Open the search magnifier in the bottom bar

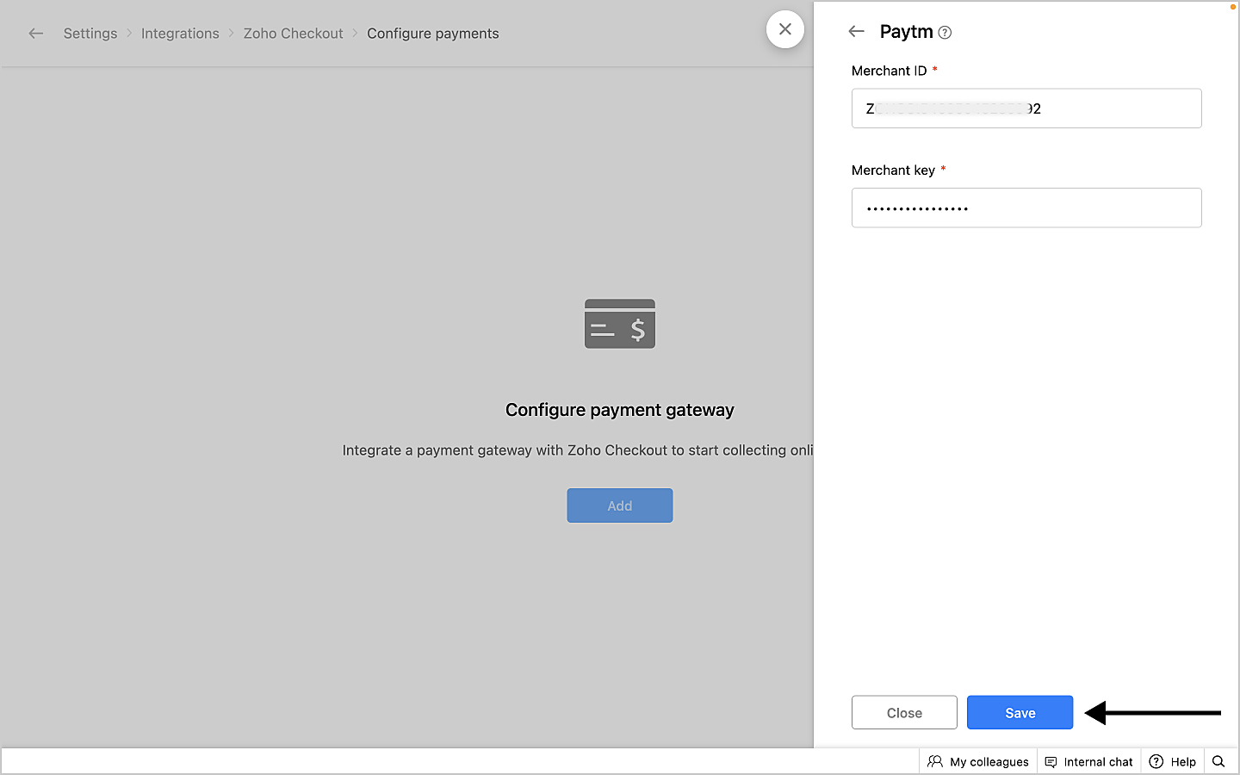(1218, 761)
